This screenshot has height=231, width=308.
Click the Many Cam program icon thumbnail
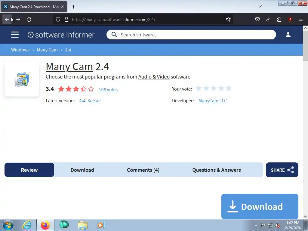(x=22, y=79)
